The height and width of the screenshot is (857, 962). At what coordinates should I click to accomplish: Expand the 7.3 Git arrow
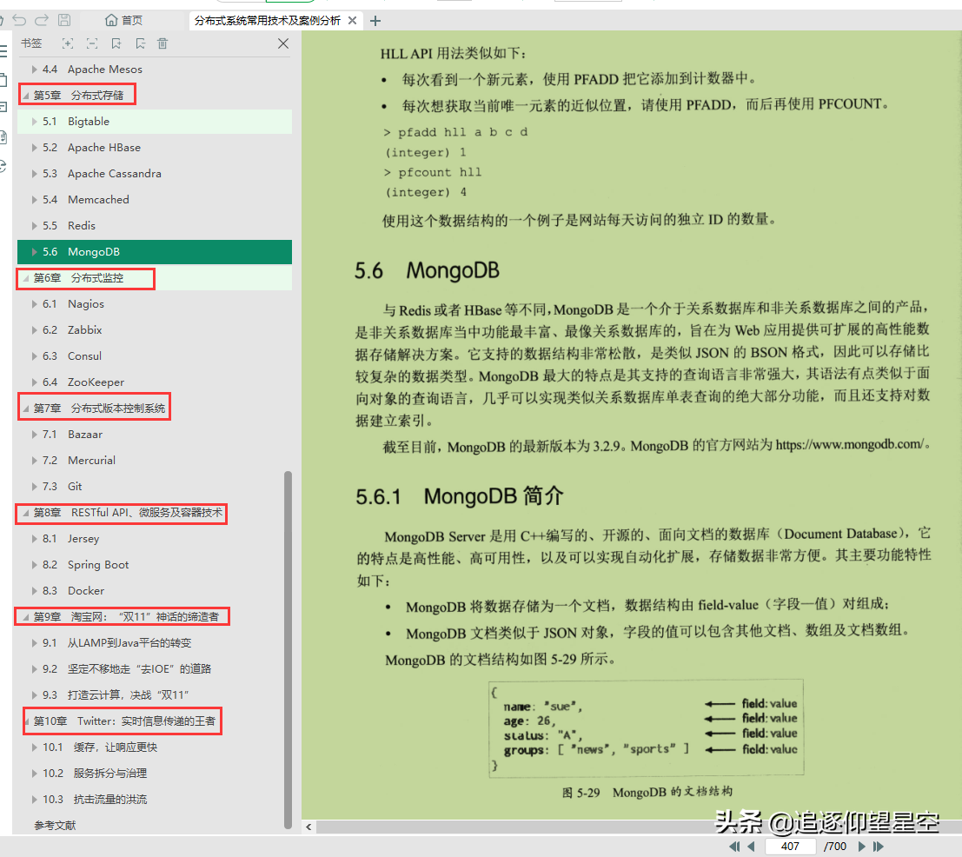point(35,487)
